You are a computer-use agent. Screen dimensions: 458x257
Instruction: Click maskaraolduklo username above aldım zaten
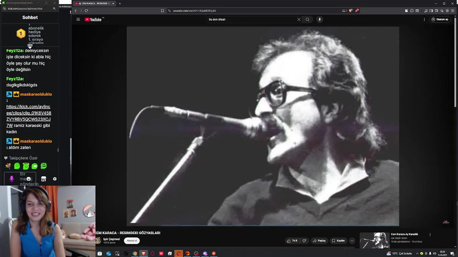[36, 141]
